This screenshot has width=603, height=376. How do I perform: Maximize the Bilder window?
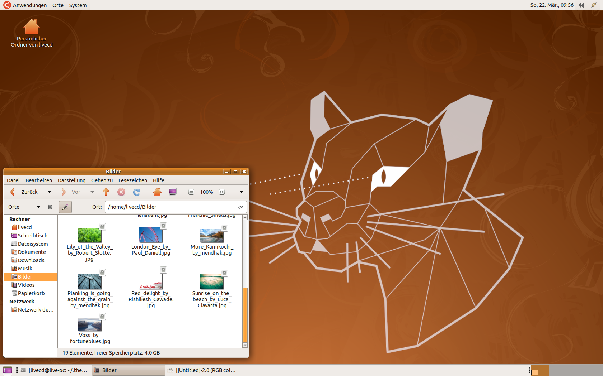coord(235,172)
